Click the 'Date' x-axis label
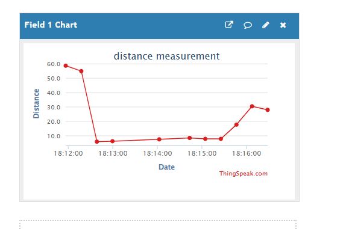 point(166,167)
